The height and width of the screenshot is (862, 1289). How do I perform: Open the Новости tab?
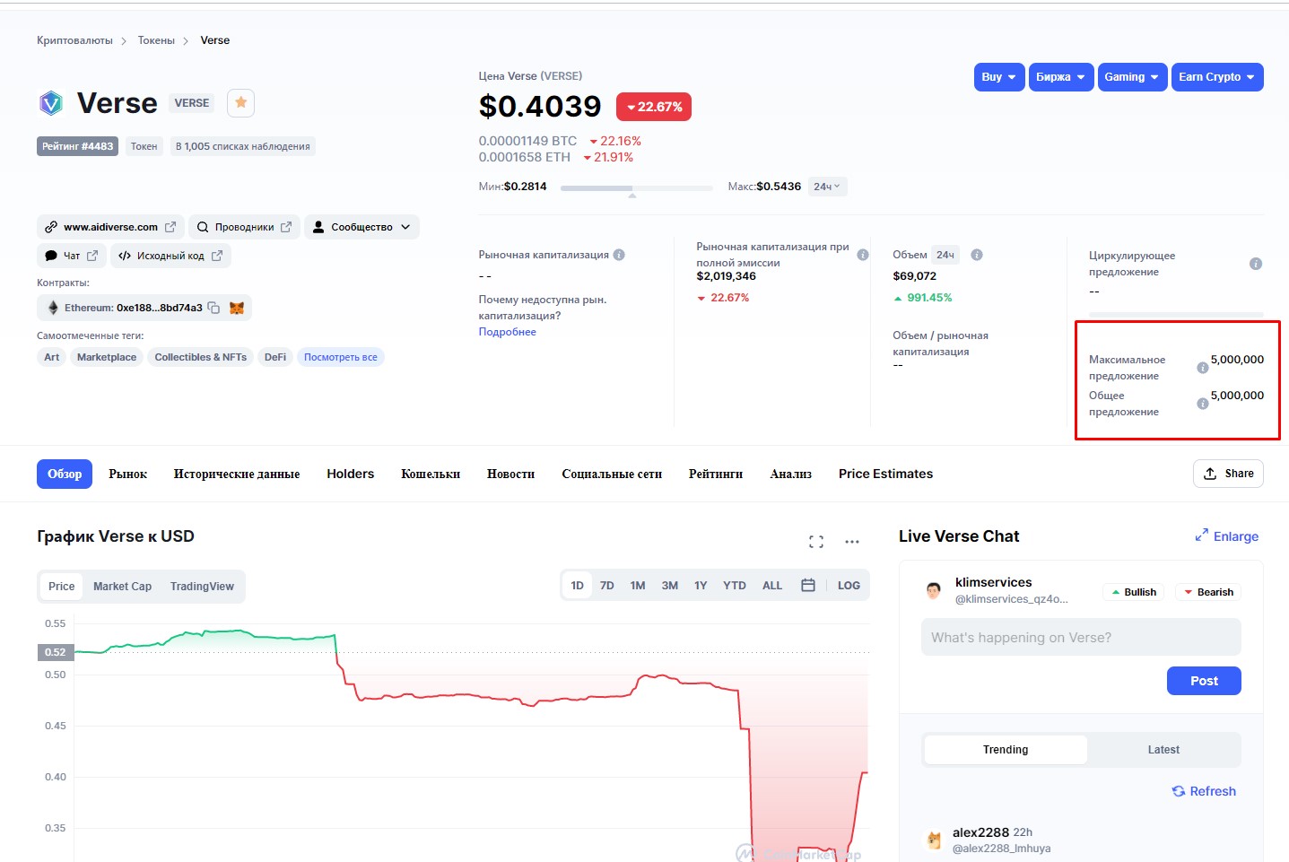point(510,474)
